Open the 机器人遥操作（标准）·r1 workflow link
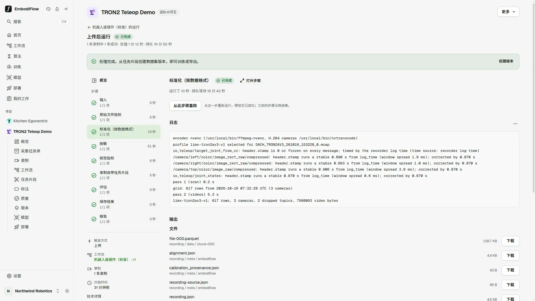This screenshot has height=301, width=535. [x=115, y=260]
